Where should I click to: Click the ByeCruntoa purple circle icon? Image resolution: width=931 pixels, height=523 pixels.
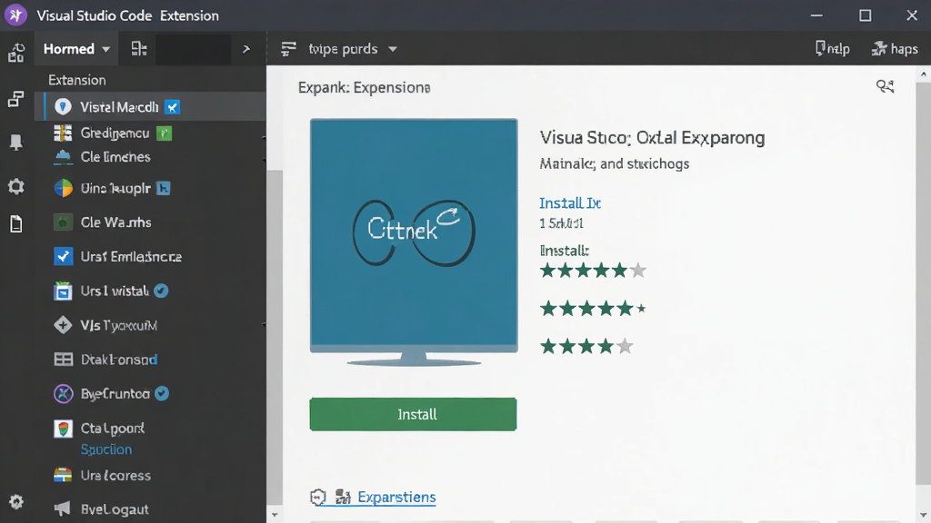63,394
